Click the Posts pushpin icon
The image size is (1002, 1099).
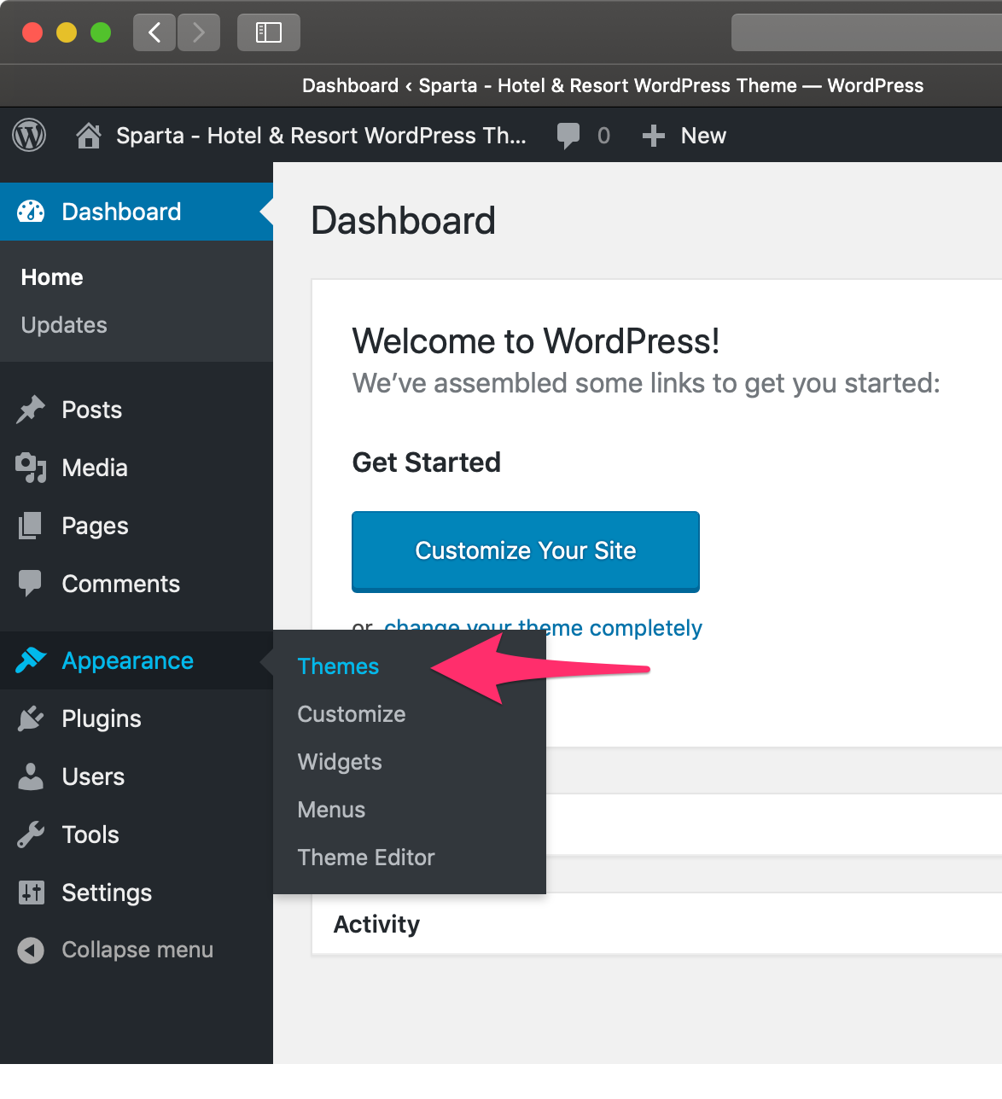pos(31,410)
